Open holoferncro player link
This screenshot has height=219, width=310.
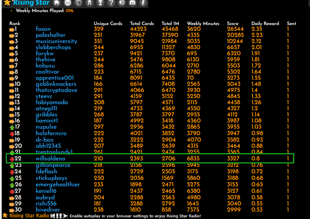51,133
